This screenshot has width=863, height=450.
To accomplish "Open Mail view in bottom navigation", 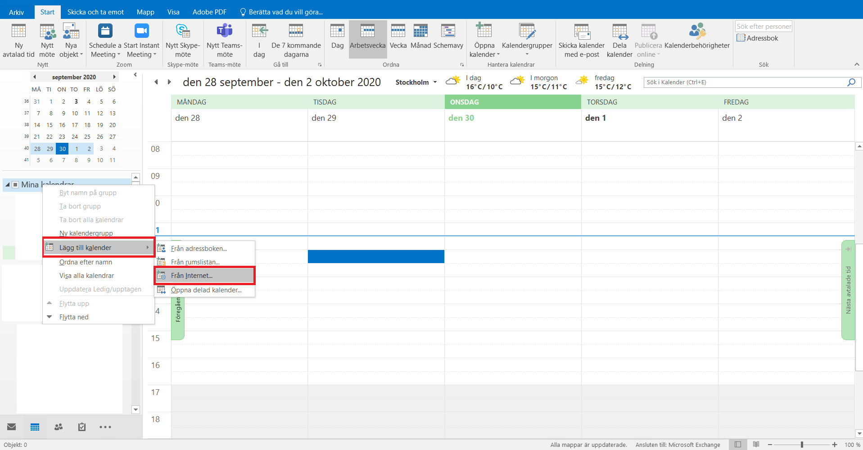I will (x=12, y=427).
